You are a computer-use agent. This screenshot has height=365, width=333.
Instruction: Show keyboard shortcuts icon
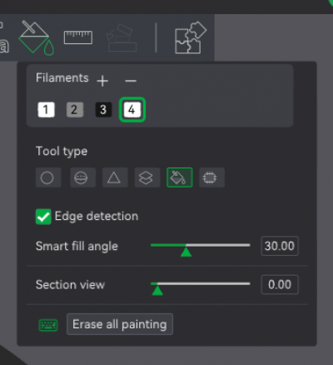tap(48, 325)
